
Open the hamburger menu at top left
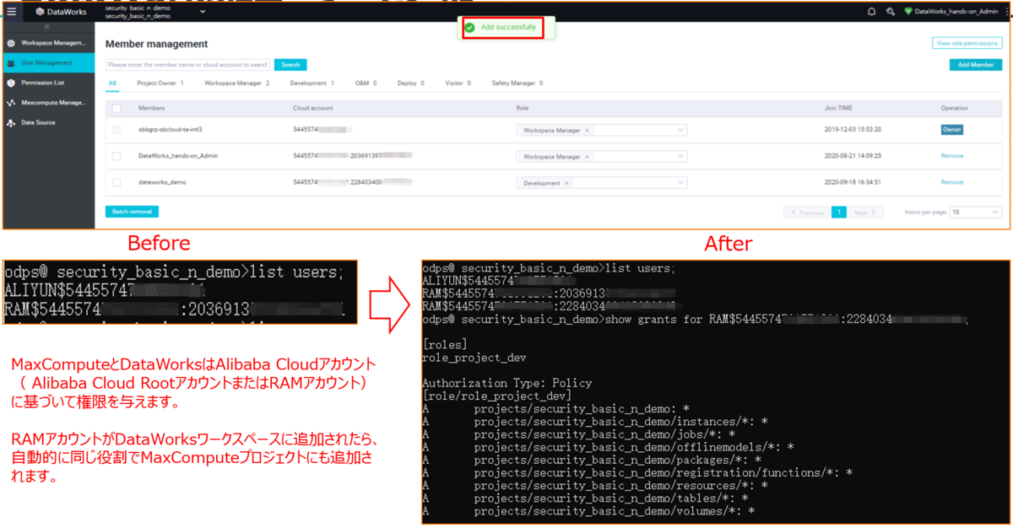tap(11, 12)
